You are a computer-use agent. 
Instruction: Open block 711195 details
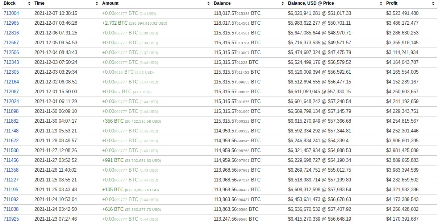(x=8, y=189)
